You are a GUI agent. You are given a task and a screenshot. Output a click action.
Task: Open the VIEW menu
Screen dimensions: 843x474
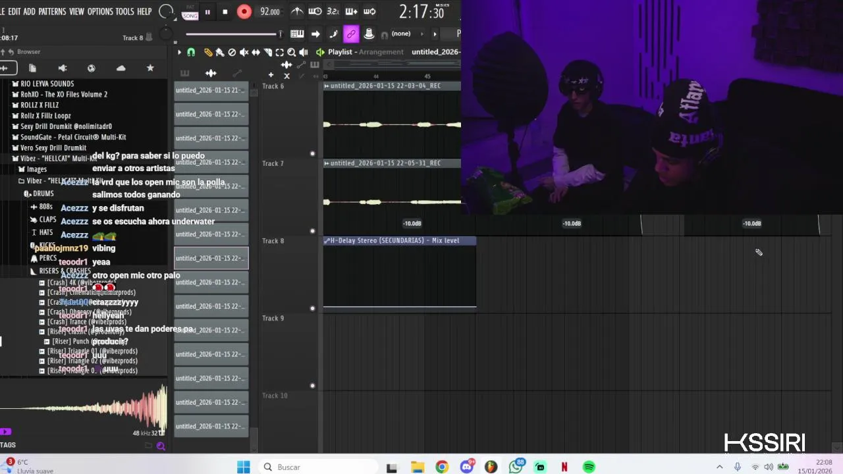tap(77, 12)
